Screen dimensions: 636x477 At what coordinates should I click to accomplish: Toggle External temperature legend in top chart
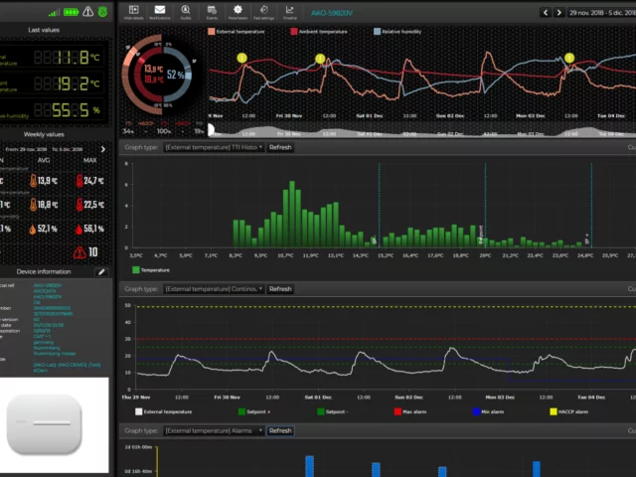237,31
